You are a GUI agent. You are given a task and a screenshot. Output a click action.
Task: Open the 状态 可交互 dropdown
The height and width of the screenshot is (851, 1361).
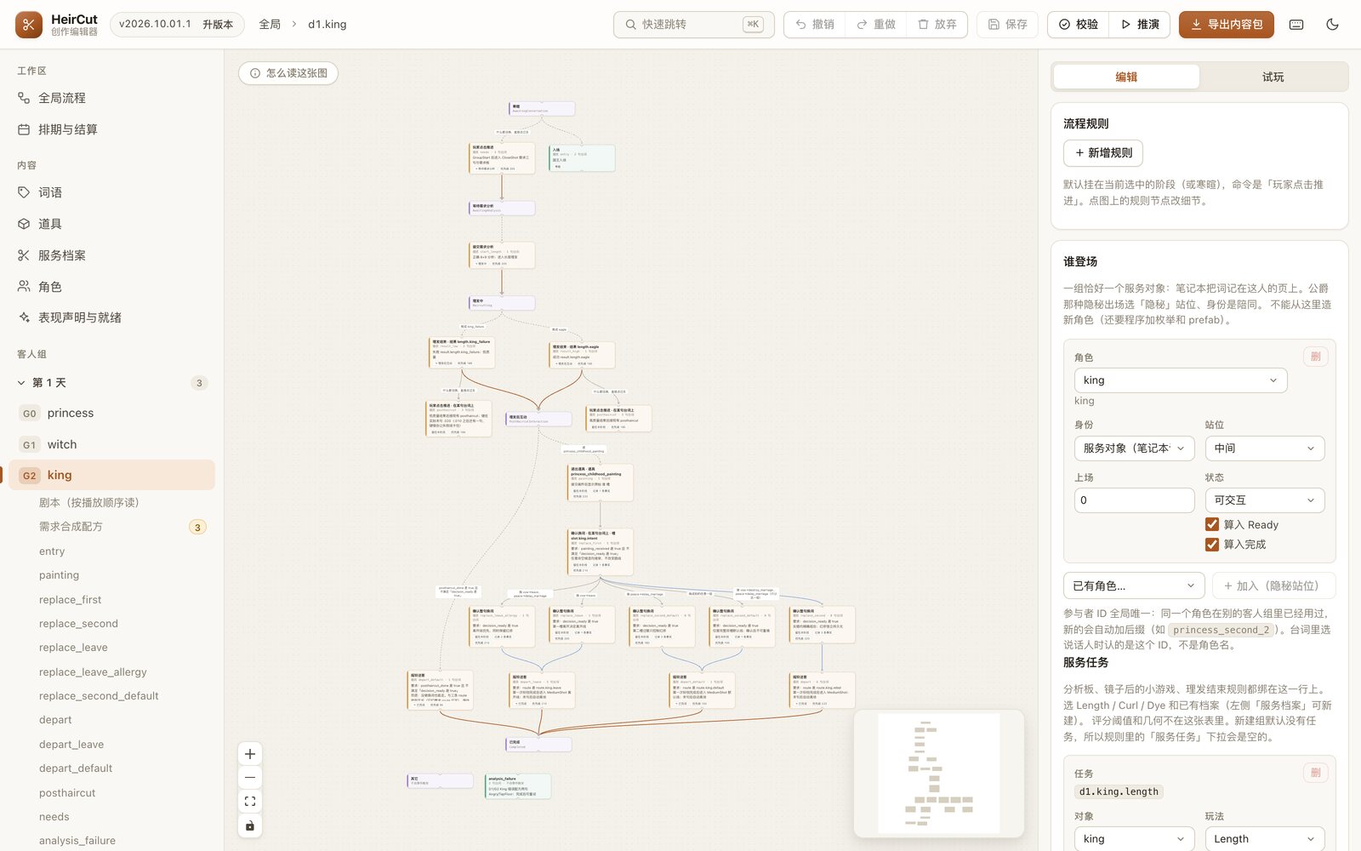tap(1265, 500)
